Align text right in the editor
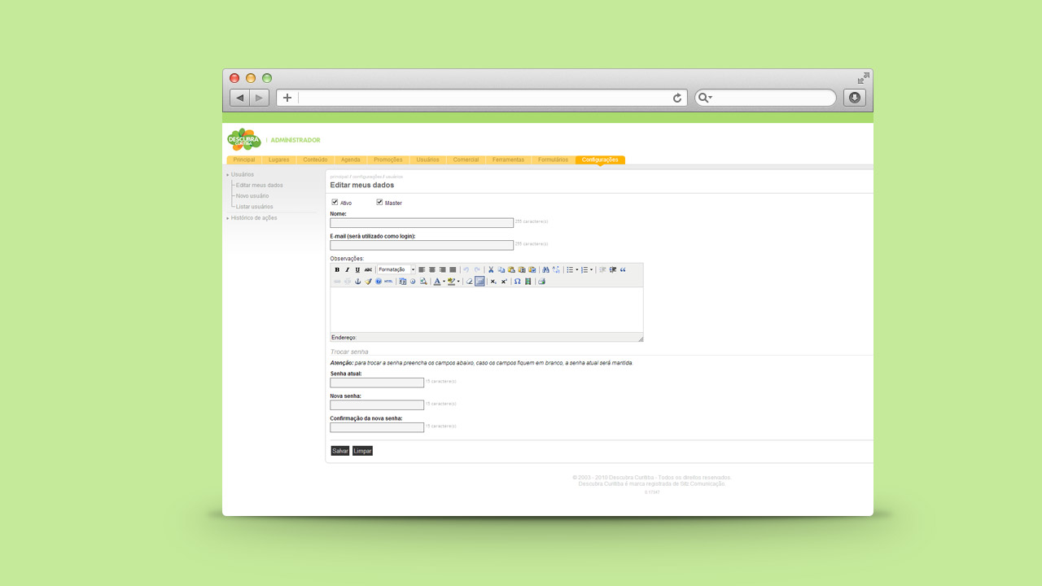The width and height of the screenshot is (1042, 586). click(442, 269)
